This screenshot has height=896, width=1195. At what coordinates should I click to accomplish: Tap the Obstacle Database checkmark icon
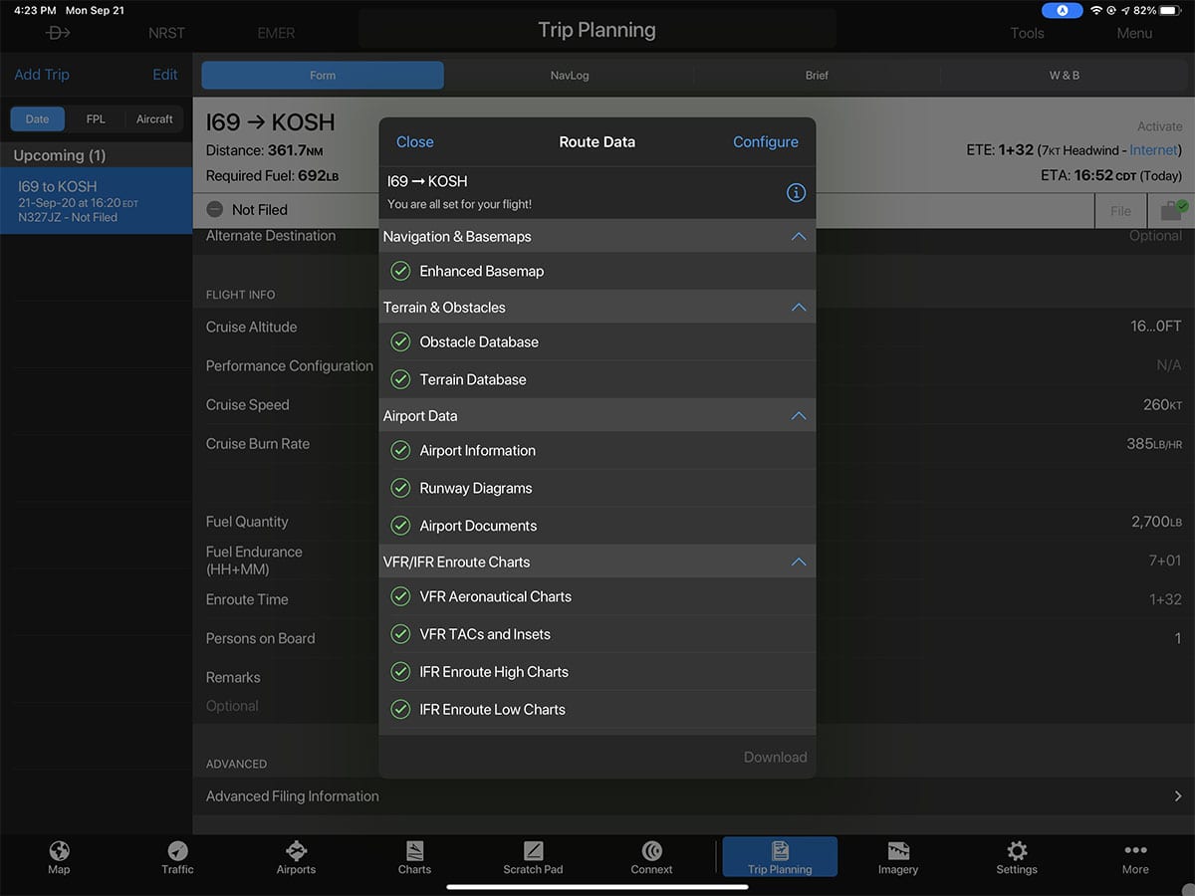(400, 341)
